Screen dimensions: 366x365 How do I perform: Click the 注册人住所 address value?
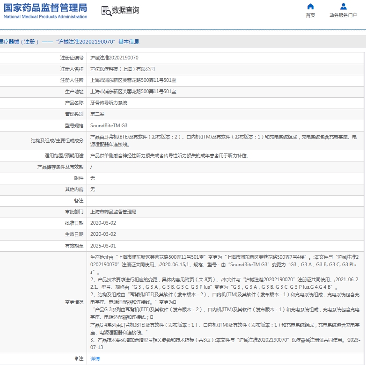(x=133, y=80)
